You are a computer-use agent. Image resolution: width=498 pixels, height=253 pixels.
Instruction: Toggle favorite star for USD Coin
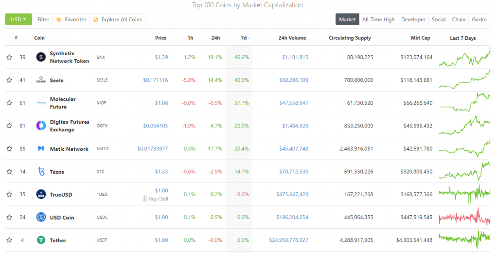pos(9,217)
